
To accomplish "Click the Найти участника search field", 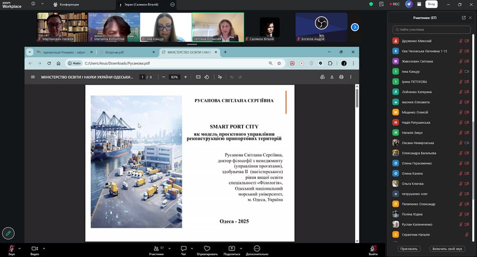I will tap(431, 30).
